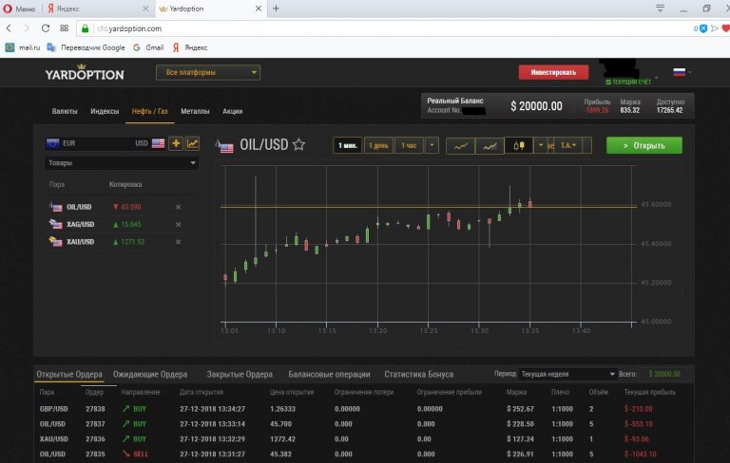Click the green Открыть button

pyautogui.click(x=644, y=145)
